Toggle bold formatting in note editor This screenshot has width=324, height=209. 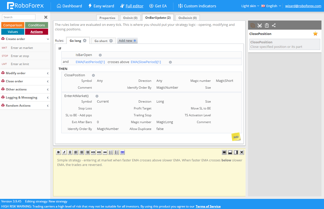coord(58,152)
